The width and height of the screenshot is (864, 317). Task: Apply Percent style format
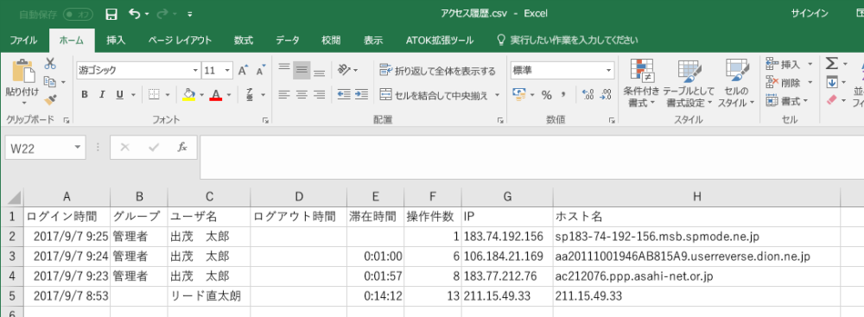point(546,95)
